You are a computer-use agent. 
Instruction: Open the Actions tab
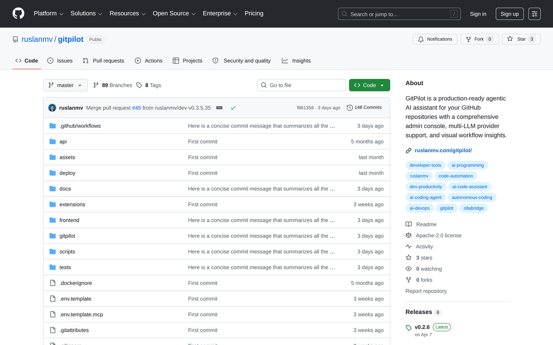point(148,61)
